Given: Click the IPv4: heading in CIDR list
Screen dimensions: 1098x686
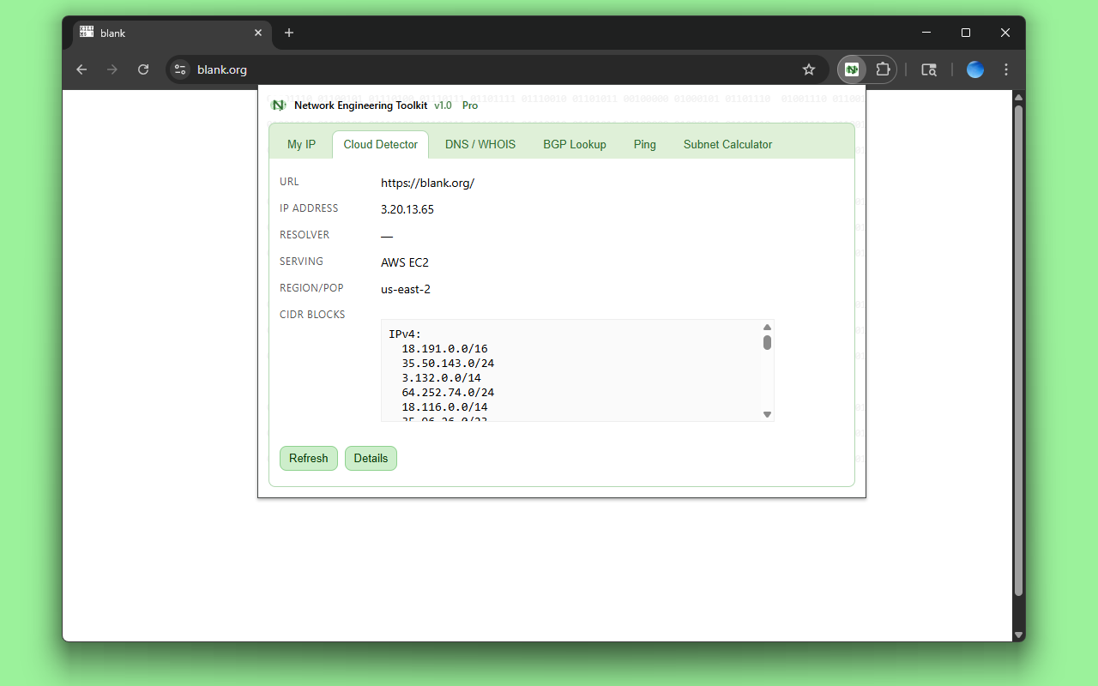Looking at the screenshot, I should [405, 334].
